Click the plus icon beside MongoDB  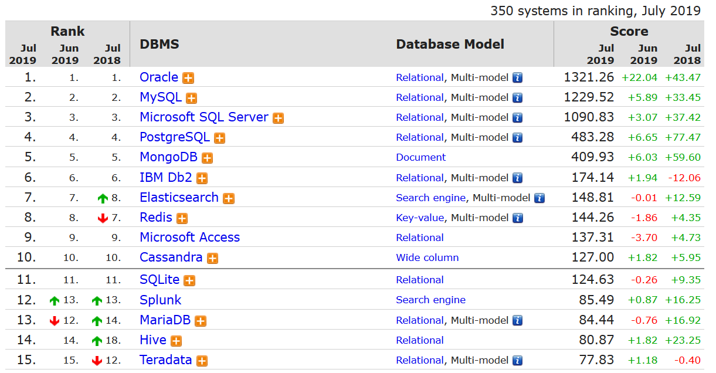207,158
